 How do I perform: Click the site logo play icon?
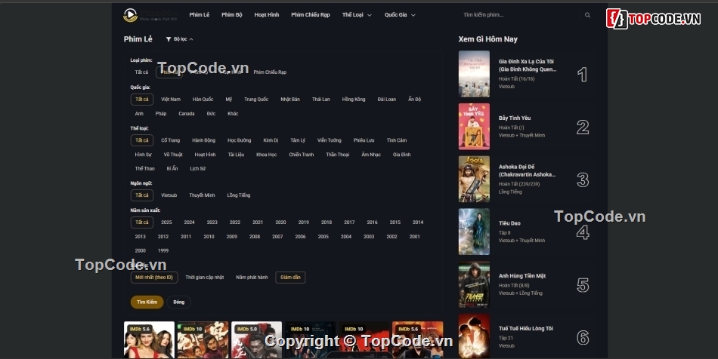click(x=130, y=14)
